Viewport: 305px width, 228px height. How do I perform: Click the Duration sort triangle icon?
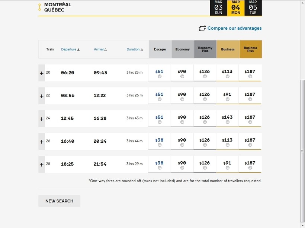pyautogui.click(x=142, y=49)
